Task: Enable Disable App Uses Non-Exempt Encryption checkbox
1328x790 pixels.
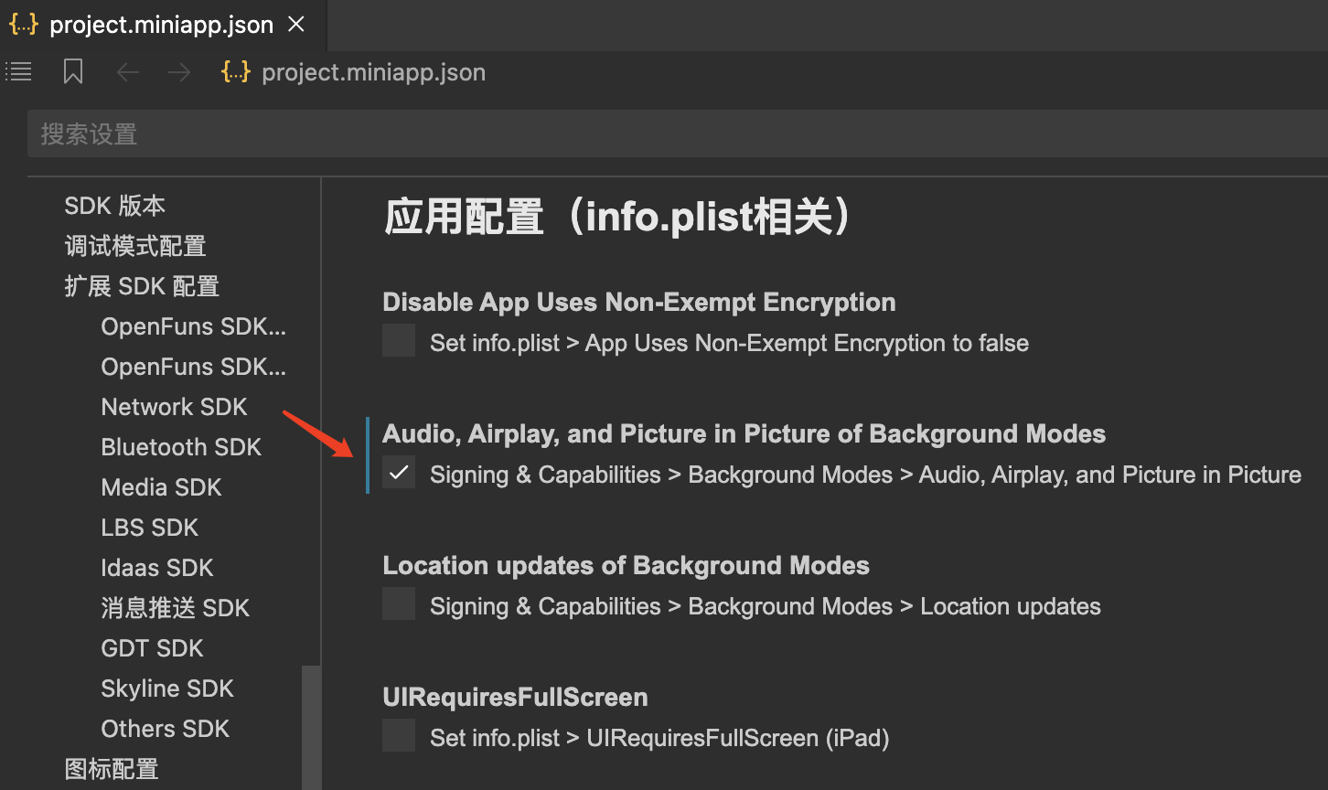Action: 399,341
